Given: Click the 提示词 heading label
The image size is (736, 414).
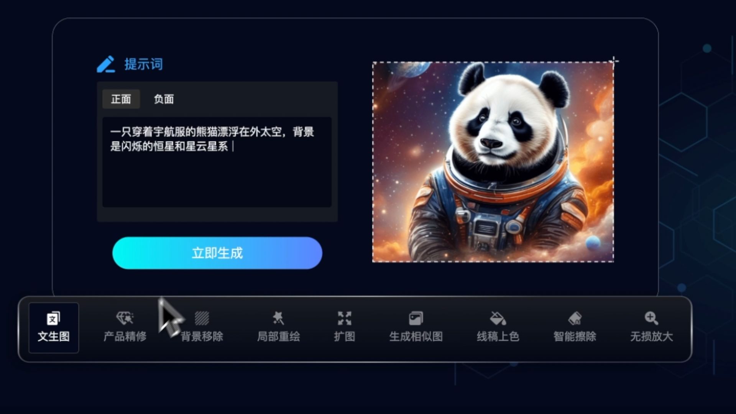Looking at the screenshot, I should coord(143,64).
